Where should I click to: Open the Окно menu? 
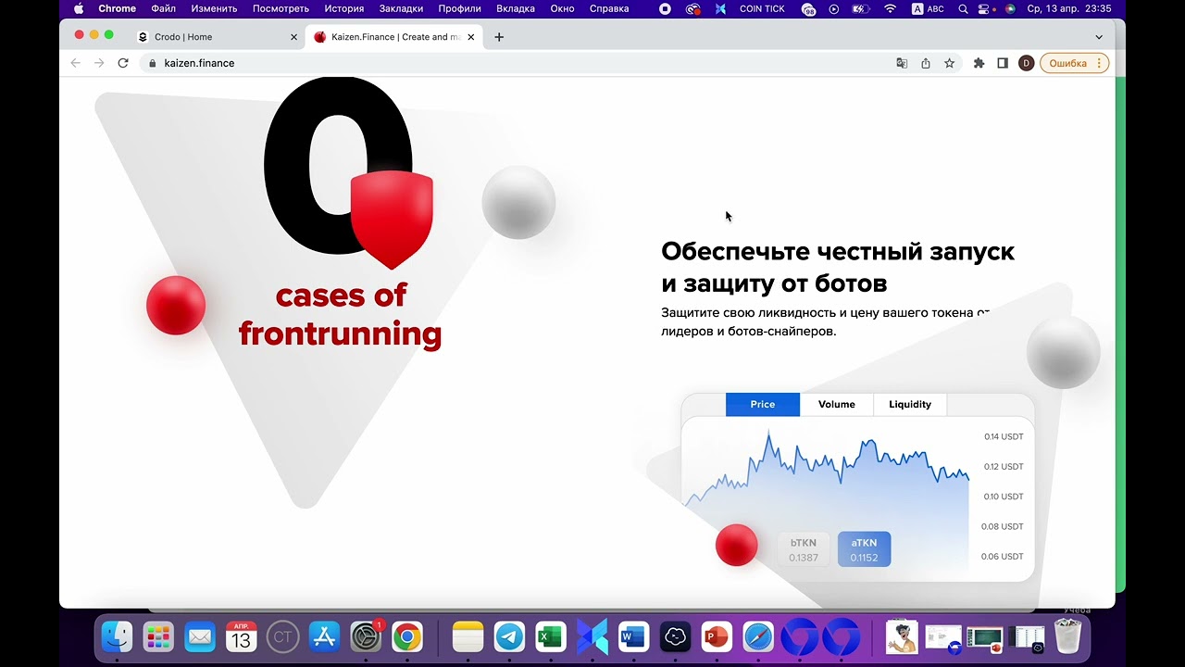click(562, 8)
